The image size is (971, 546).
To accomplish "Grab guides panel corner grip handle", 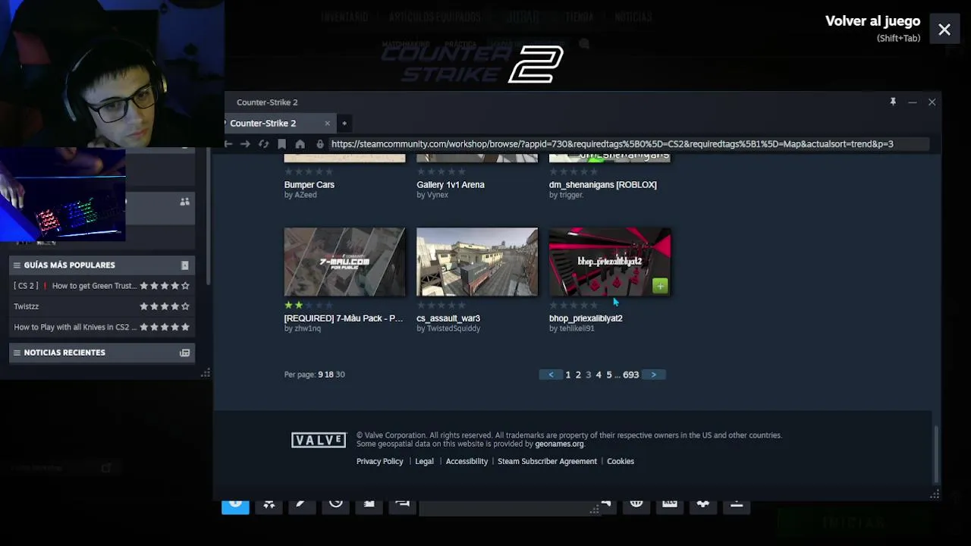I will point(206,373).
